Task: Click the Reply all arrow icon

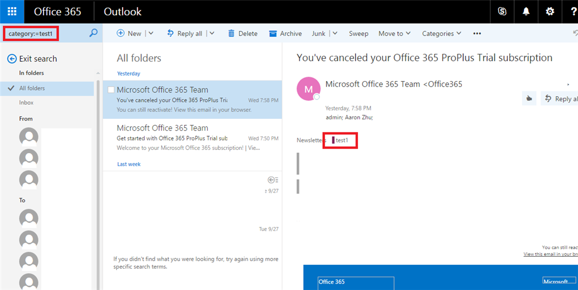Action: [170, 33]
